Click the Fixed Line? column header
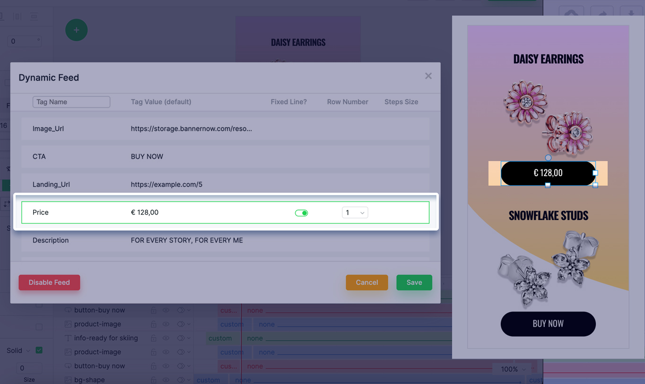This screenshot has width=645, height=384. click(288, 102)
